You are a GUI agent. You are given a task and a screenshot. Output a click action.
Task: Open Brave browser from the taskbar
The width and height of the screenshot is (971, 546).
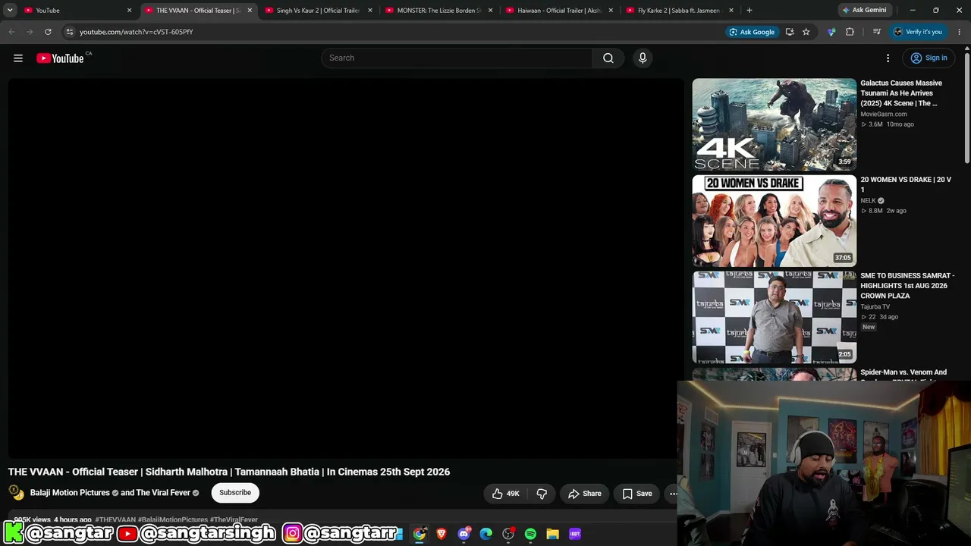point(442,534)
